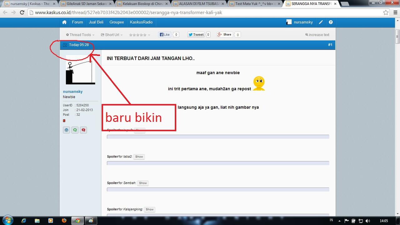Screen dimensions: 400x225
Task: Open the Short Url dropdown
Action: tap(112, 35)
